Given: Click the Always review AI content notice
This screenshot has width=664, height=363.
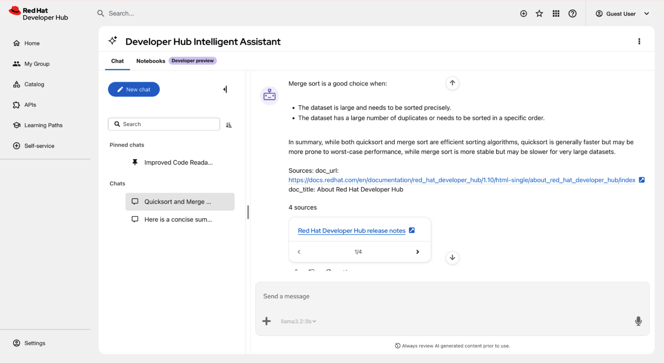Looking at the screenshot, I should 453,346.
